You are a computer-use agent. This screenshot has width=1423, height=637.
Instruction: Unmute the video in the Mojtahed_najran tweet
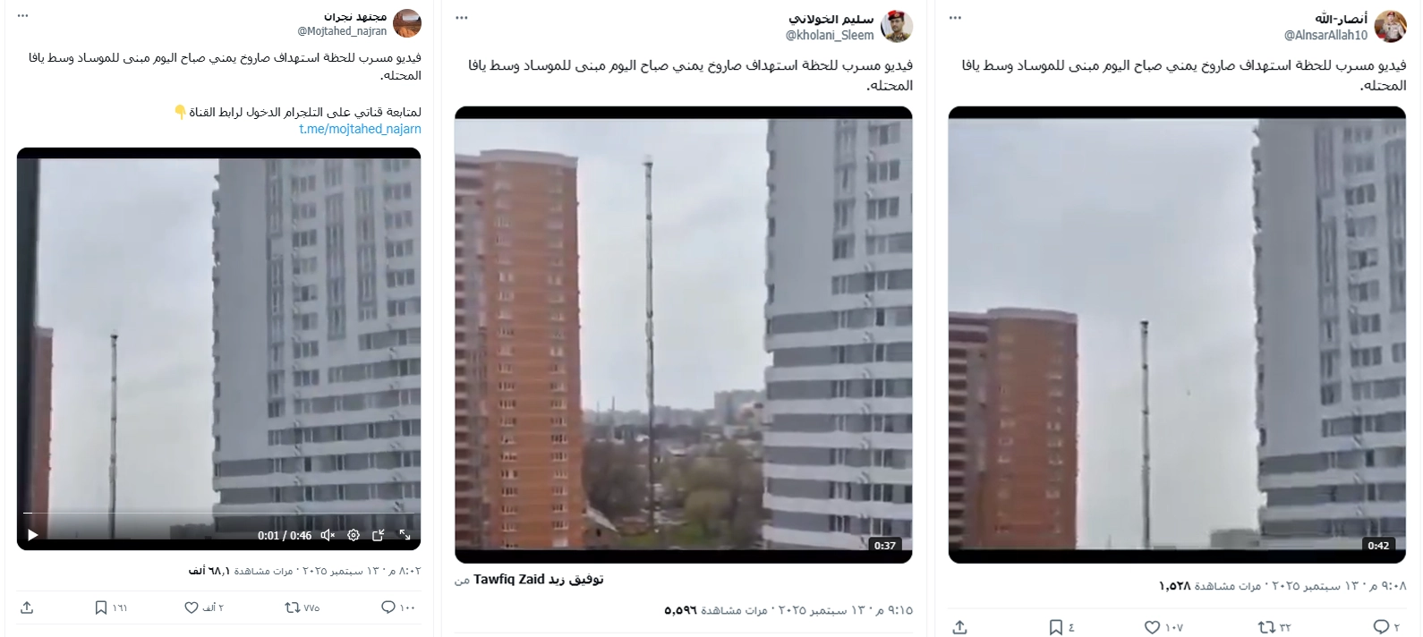click(x=328, y=535)
